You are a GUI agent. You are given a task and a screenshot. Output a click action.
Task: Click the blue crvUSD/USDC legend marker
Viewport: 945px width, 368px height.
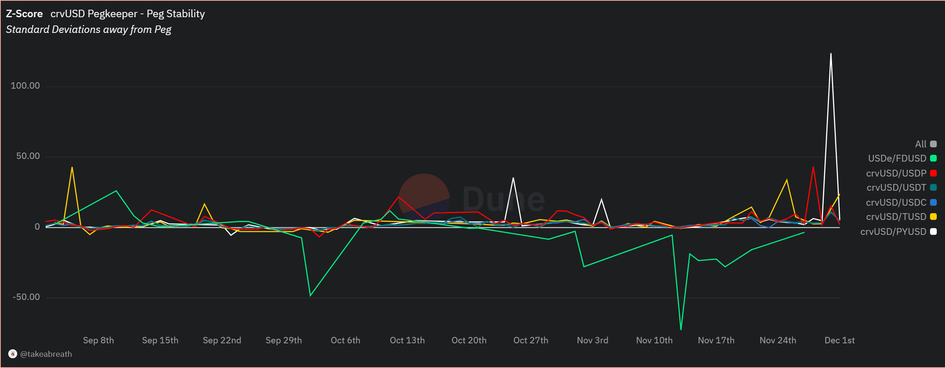(x=933, y=202)
